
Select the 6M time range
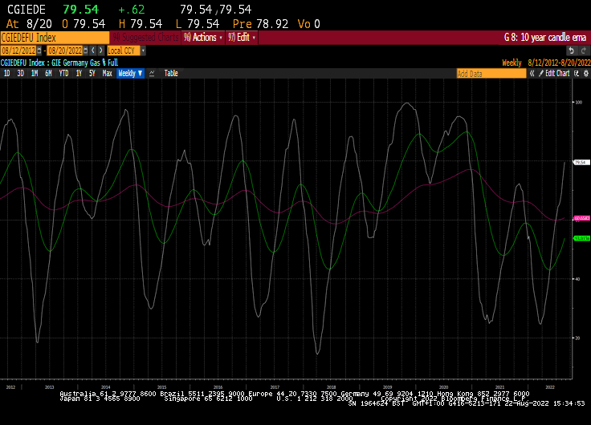point(49,73)
